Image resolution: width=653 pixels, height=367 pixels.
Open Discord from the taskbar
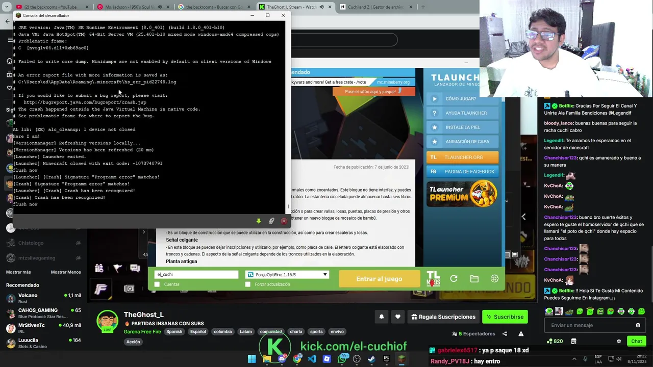282,359
